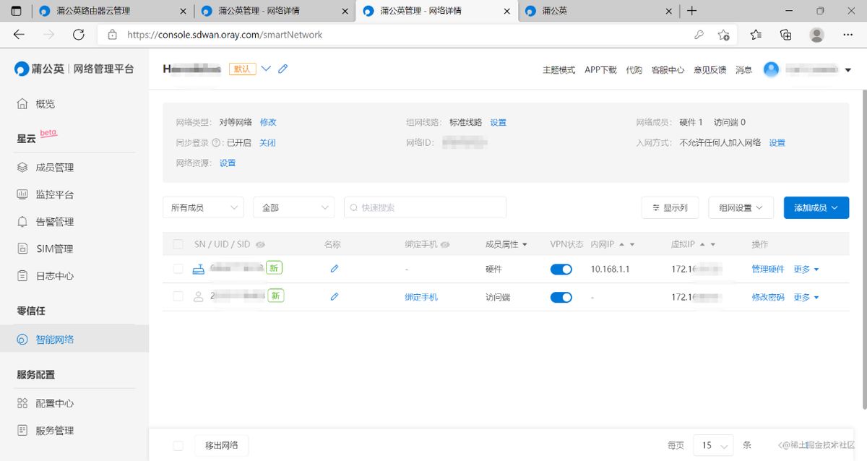Click the eye icon next to 绑定手机 header

(445, 245)
